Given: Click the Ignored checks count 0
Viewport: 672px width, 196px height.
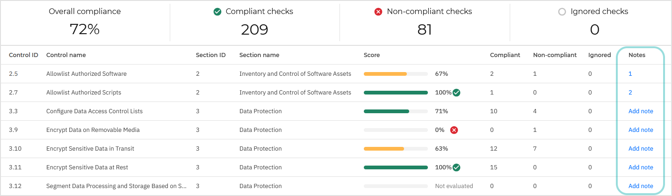Looking at the screenshot, I should [x=594, y=30].
